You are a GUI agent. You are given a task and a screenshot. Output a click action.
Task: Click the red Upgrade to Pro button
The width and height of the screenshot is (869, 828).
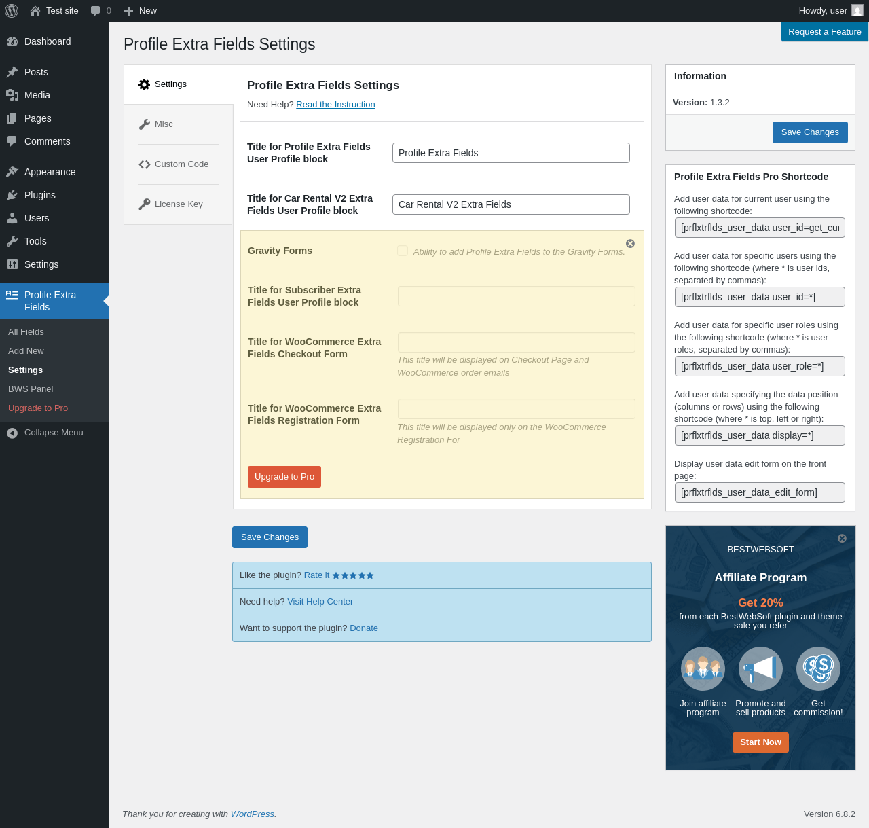(x=284, y=477)
